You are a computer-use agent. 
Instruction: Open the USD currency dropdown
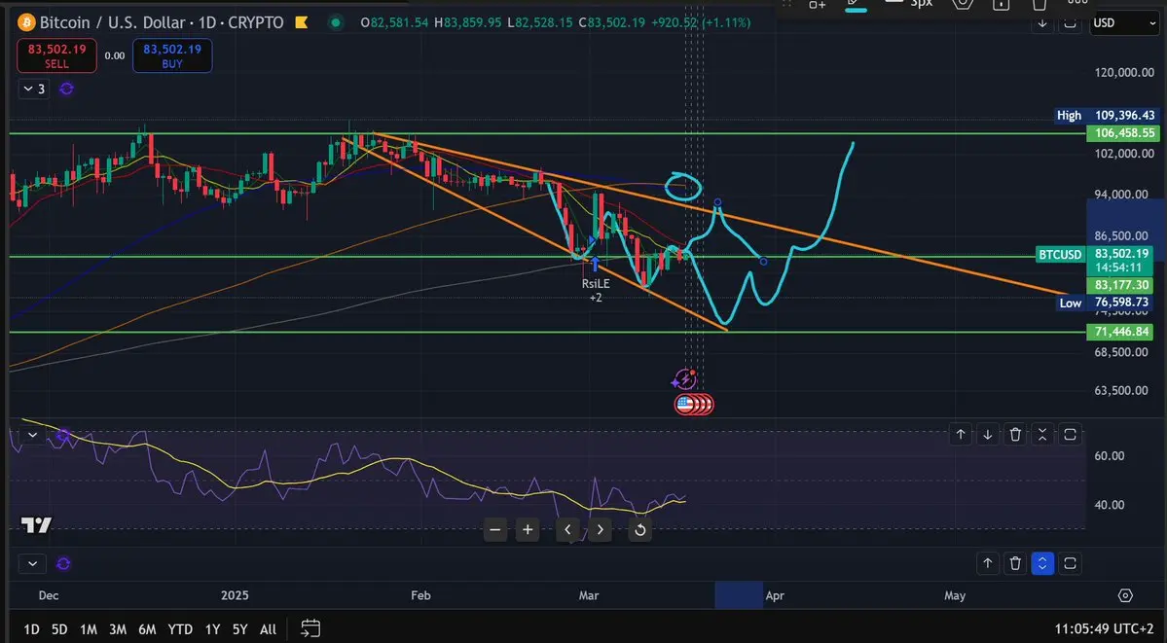(1124, 23)
